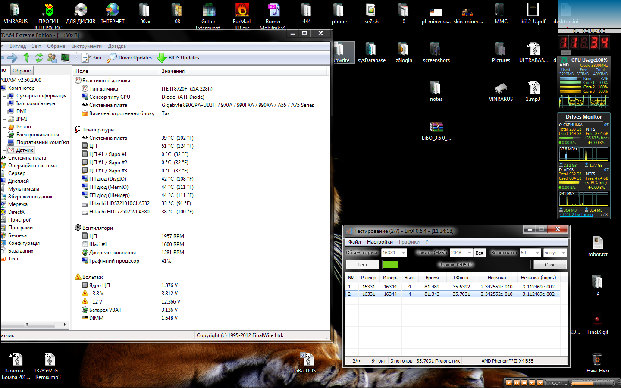
Task: Click the Стоп button in LinX
Action: (x=550, y=265)
